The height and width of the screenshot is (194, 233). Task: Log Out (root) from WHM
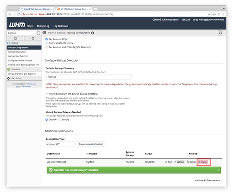point(61,26)
